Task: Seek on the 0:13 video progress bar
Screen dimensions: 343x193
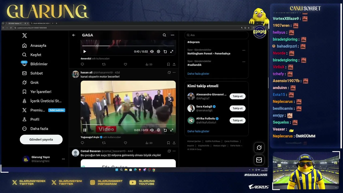Action: 128,125
